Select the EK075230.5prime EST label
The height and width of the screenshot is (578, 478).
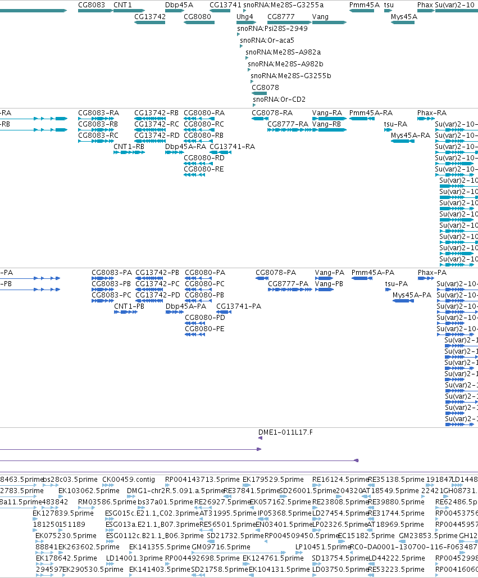66,536
